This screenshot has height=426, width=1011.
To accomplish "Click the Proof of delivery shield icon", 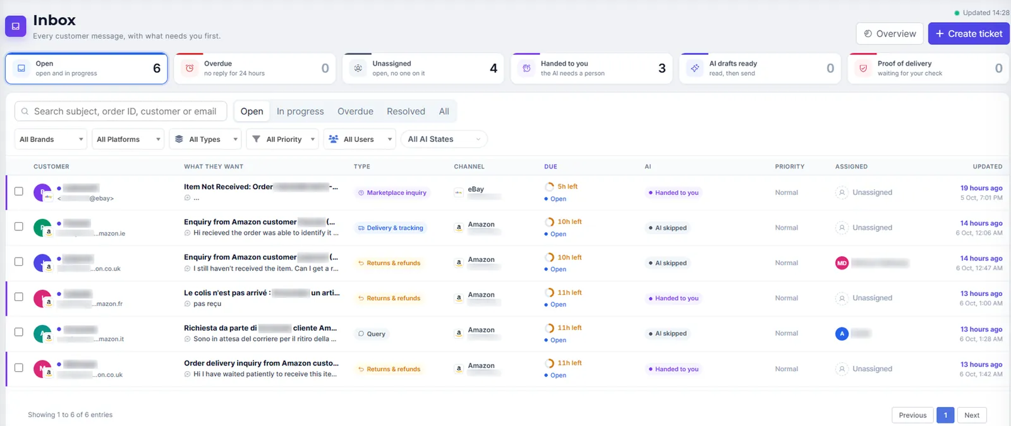I will pos(863,68).
